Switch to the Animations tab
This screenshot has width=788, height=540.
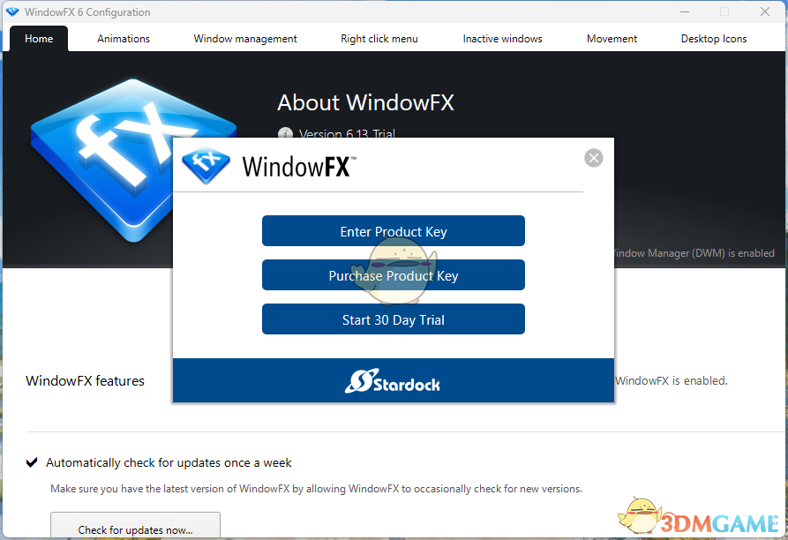tap(123, 38)
